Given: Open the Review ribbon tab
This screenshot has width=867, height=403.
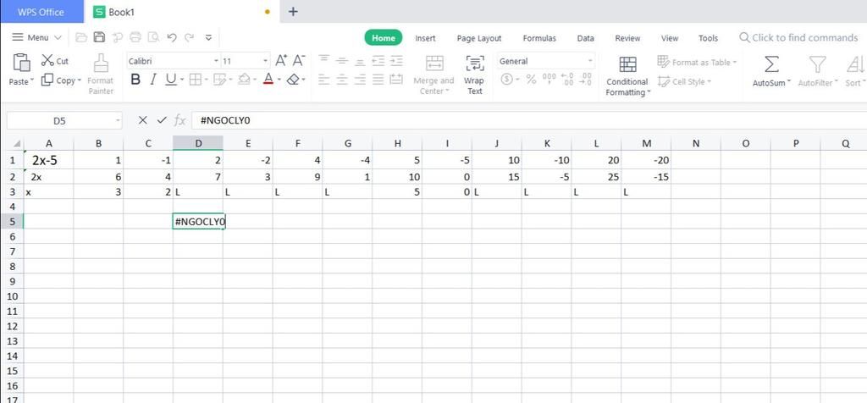Looking at the screenshot, I should pos(627,38).
